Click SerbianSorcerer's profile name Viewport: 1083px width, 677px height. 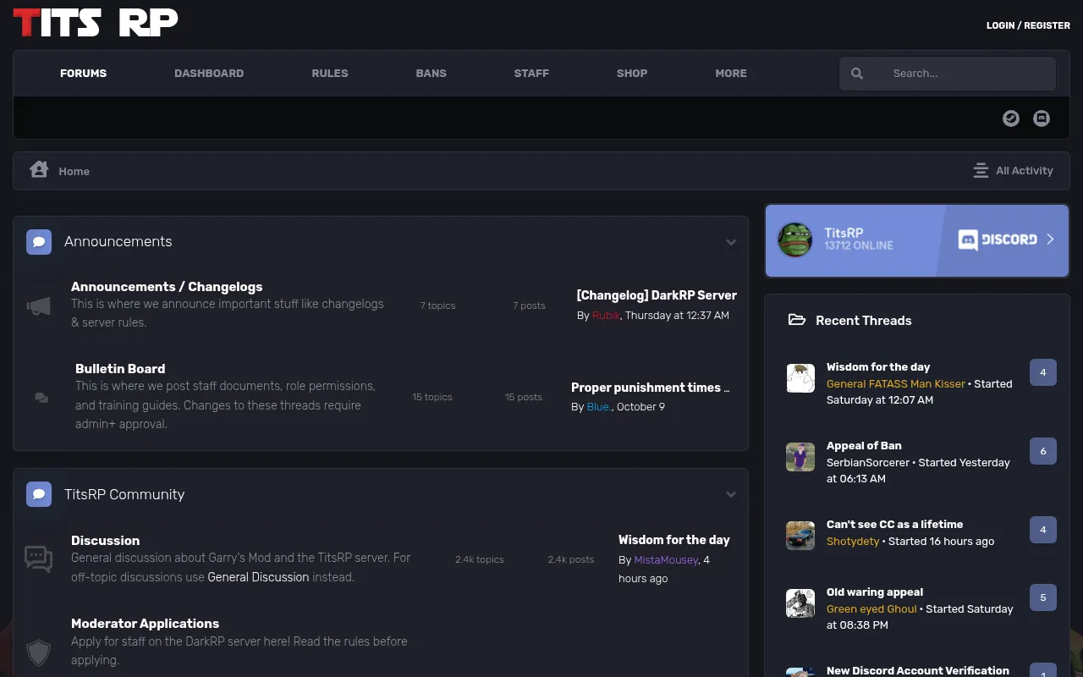868,463
